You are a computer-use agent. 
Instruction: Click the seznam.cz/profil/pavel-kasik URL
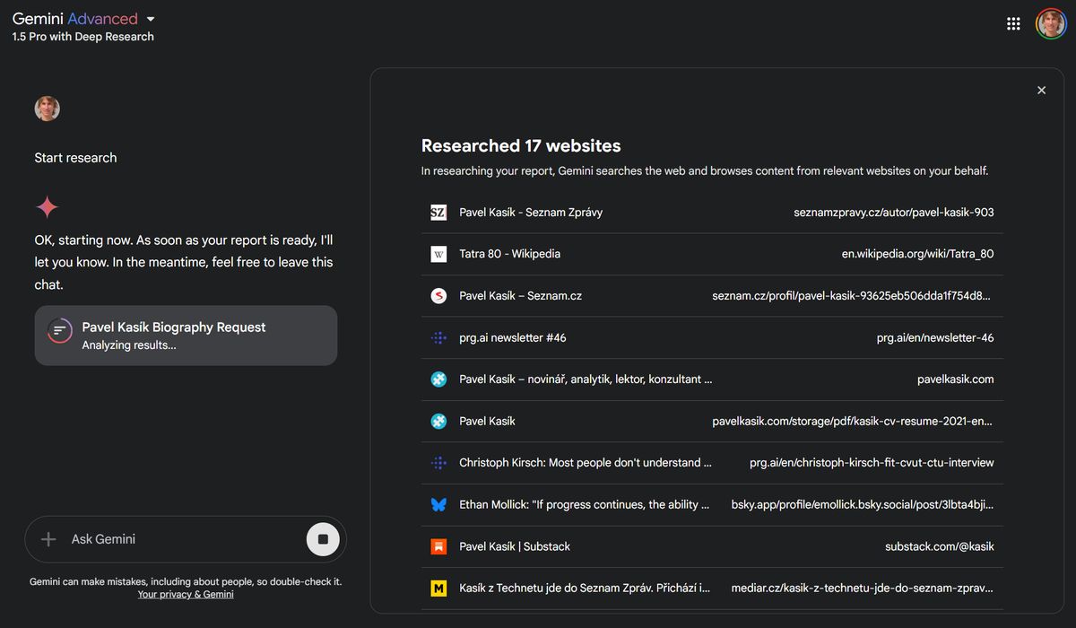pos(853,295)
